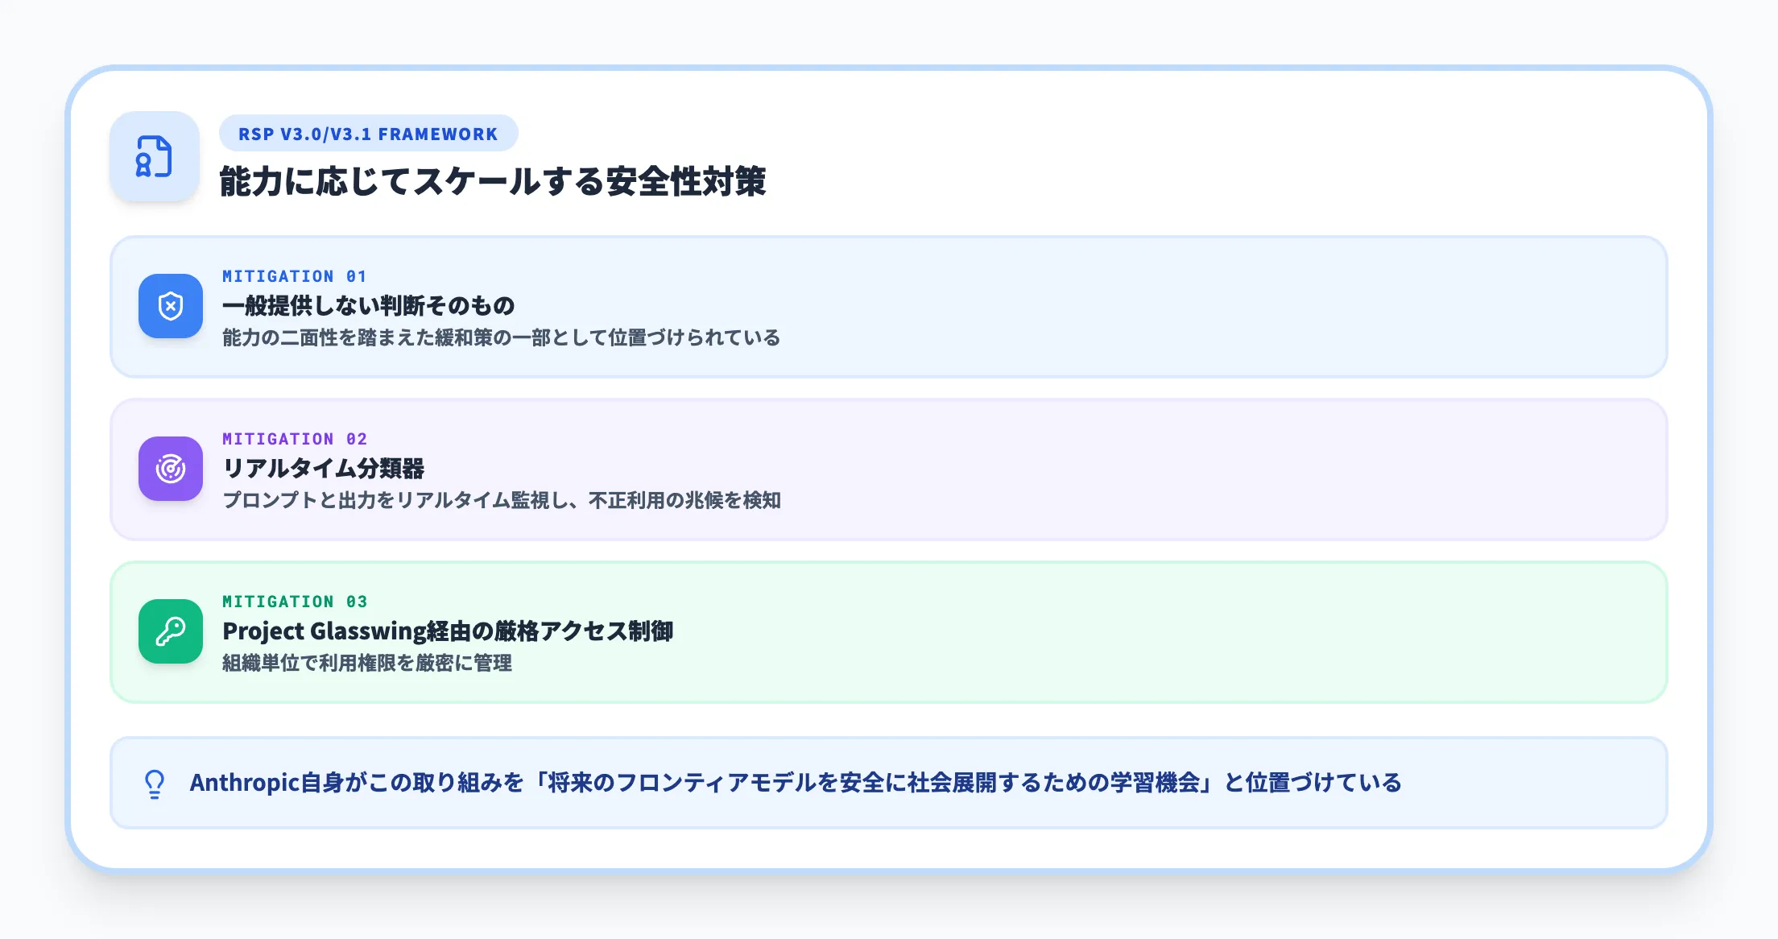Click the document lock icon next to the header
The image size is (1778, 939).
pos(155,159)
